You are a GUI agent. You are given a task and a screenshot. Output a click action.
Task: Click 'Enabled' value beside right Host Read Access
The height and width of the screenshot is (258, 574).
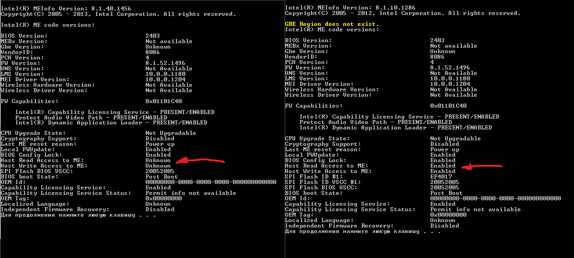point(443,166)
